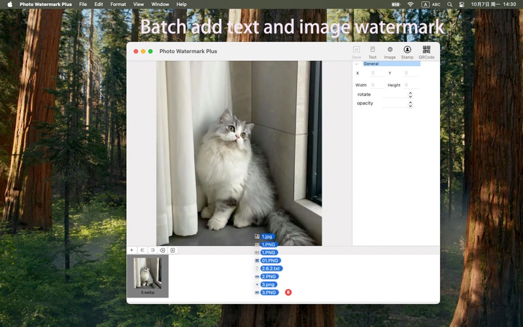This screenshot has width=523, height=327.
Task: Open the Apple menu
Action: click(x=10, y=5)
